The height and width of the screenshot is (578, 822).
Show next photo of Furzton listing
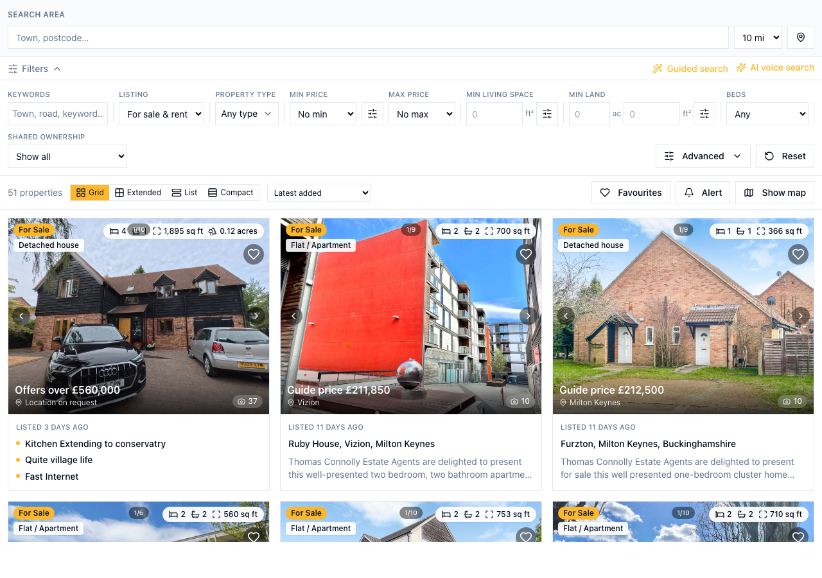pos(800,315)
